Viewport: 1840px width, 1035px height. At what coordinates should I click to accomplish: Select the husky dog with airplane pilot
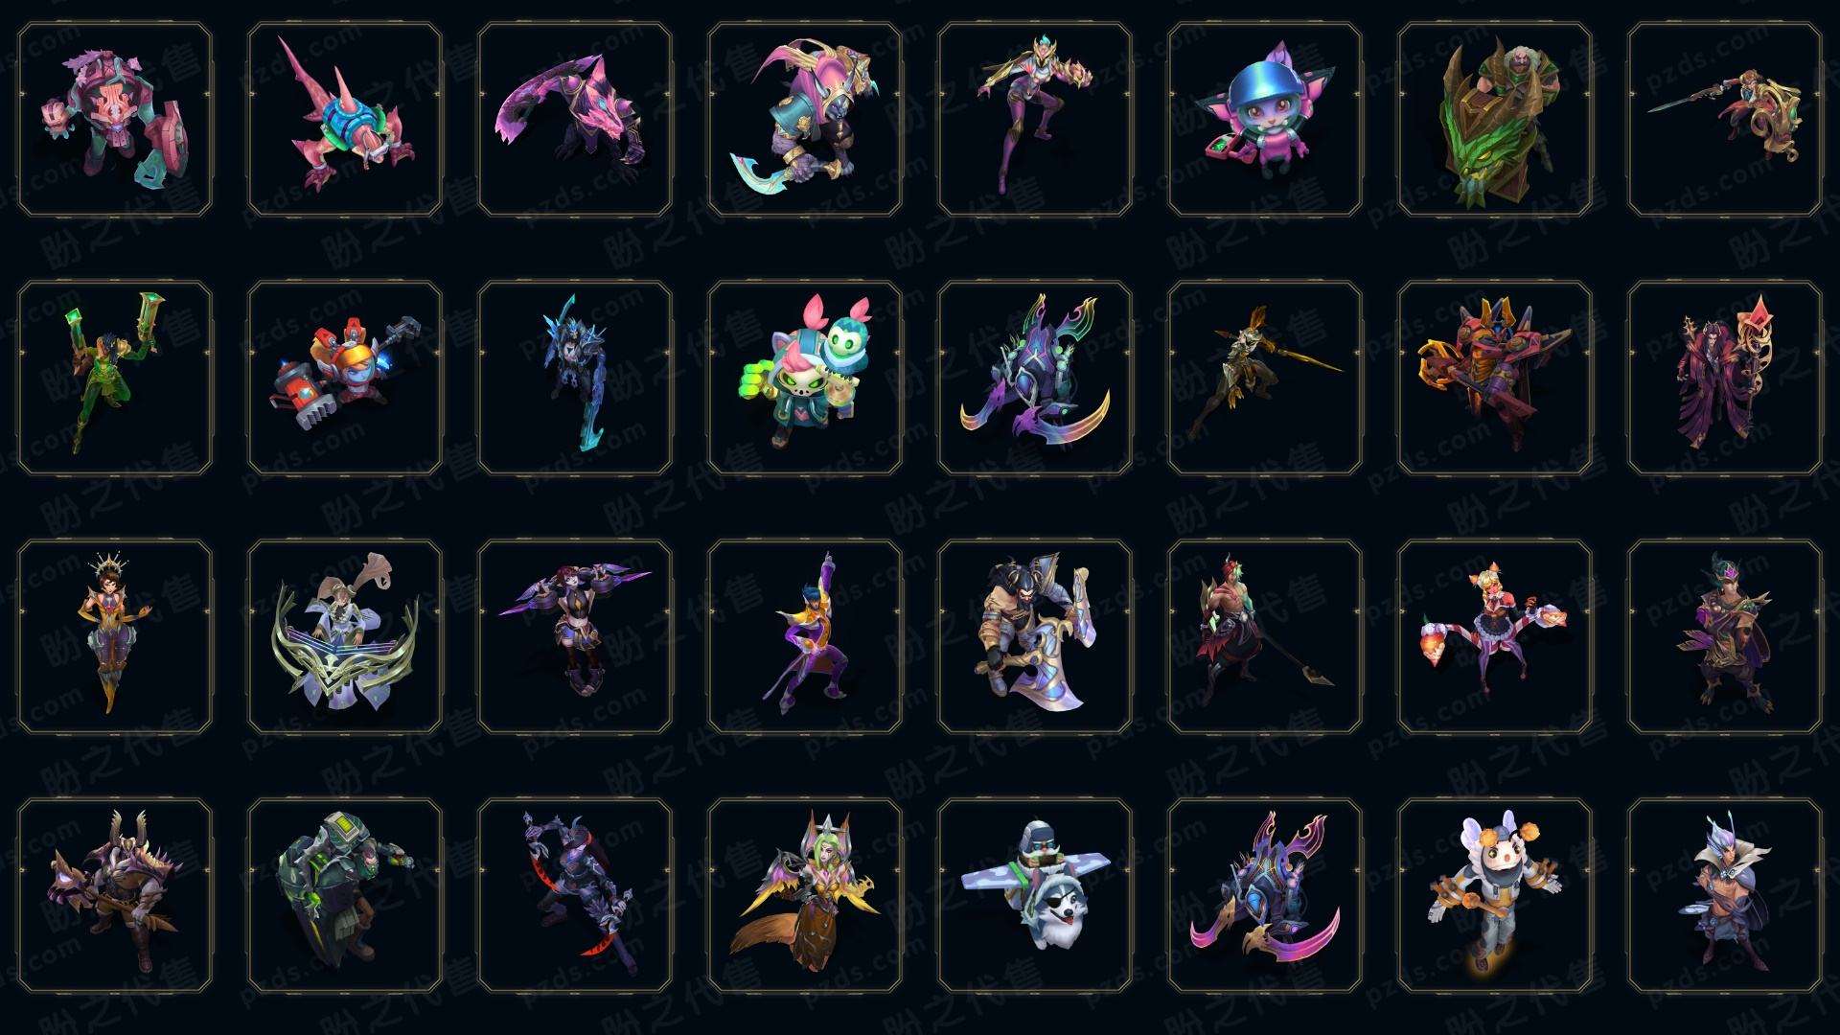pos(1035,895)
